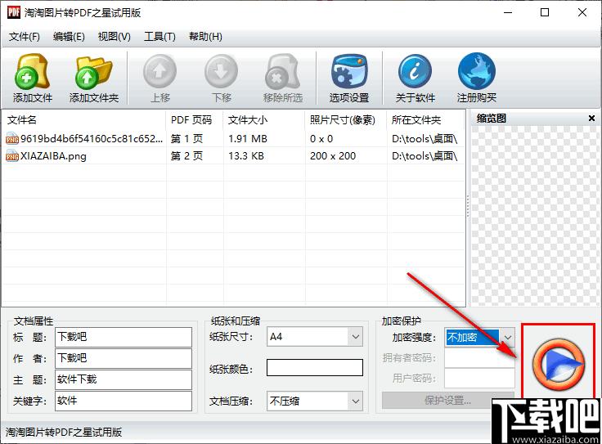The height and width of the screenshot is (444, 602).
Task: Click the 13.3 KB size cell
Action: [x=246, y=156]
